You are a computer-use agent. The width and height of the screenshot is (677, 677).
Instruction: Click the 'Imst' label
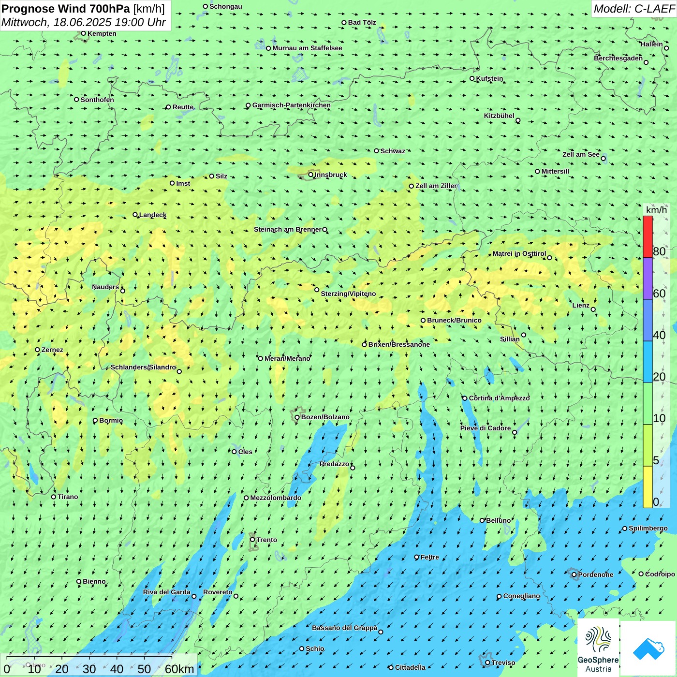[183, 183]
